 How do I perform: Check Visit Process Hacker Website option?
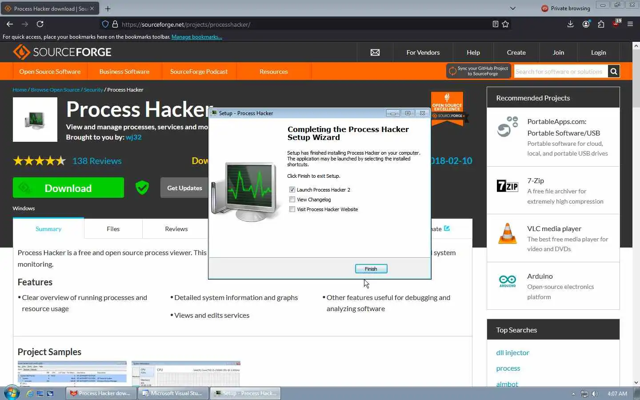coord(292,209)
